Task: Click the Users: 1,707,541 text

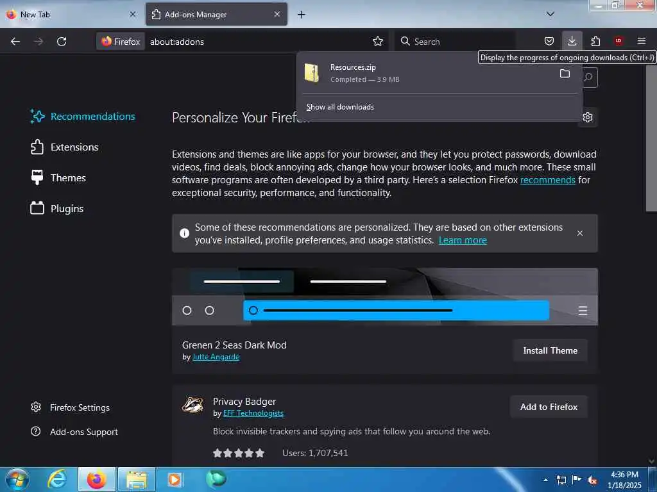Action: 315,453
